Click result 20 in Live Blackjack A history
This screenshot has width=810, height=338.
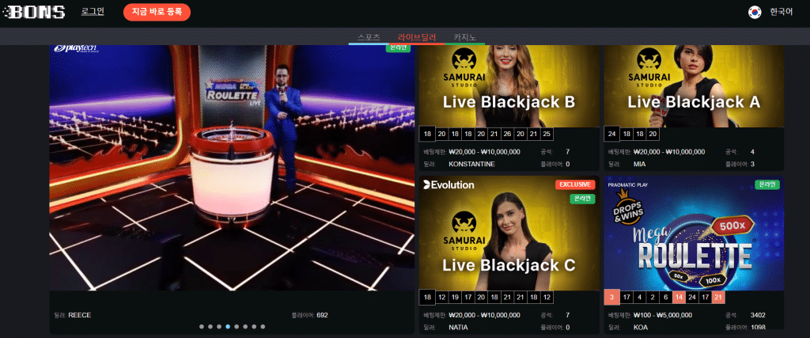pyautogui.click(x=653, y=135)
